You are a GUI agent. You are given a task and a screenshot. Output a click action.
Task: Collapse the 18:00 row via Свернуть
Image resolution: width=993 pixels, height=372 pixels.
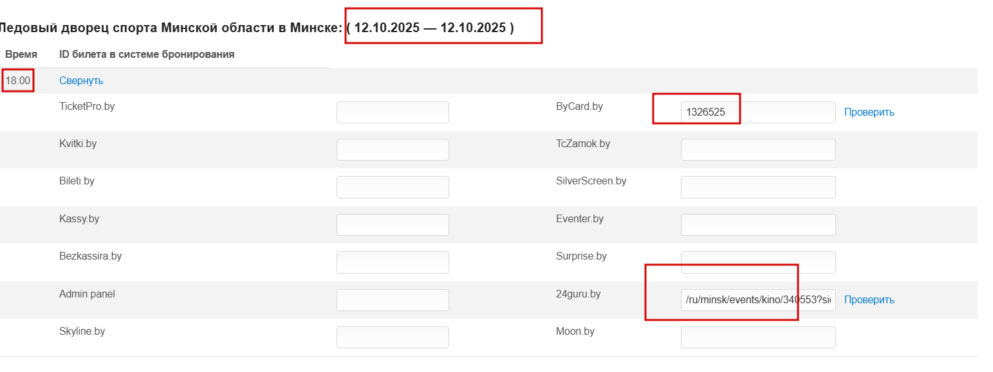(81, 81)
